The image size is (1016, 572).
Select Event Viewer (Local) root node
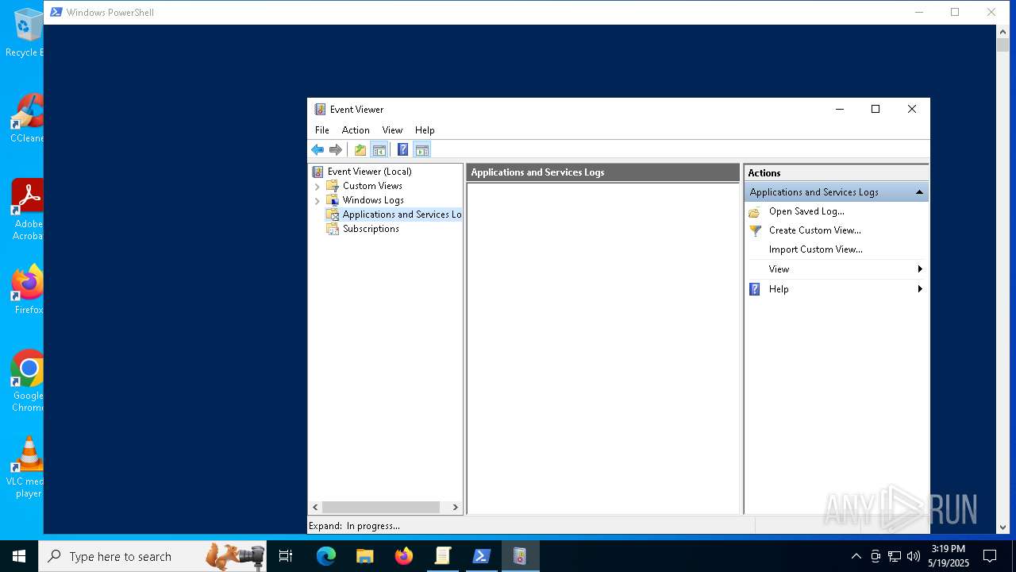click(x=369, y=171)
